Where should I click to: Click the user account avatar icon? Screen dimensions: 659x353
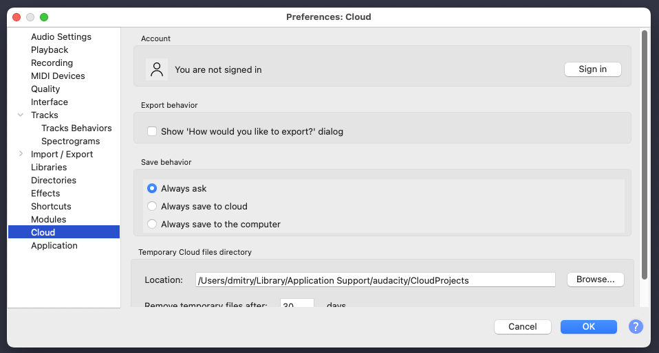click(157, 69)
